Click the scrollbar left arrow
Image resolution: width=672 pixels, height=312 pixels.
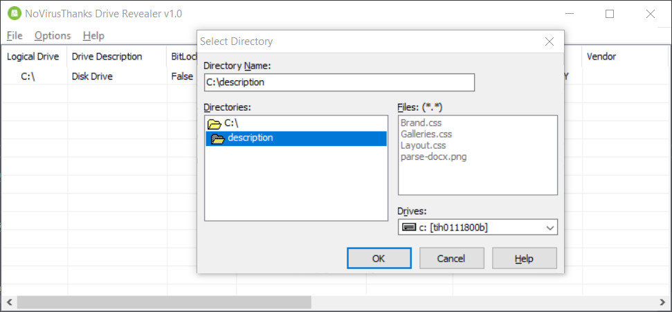click(x=8, y=302)
